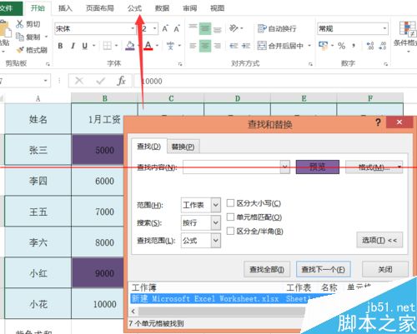Switch to the Data (数据) tab
The height and width of the screenshot is (334, 417).
(162, 8)
